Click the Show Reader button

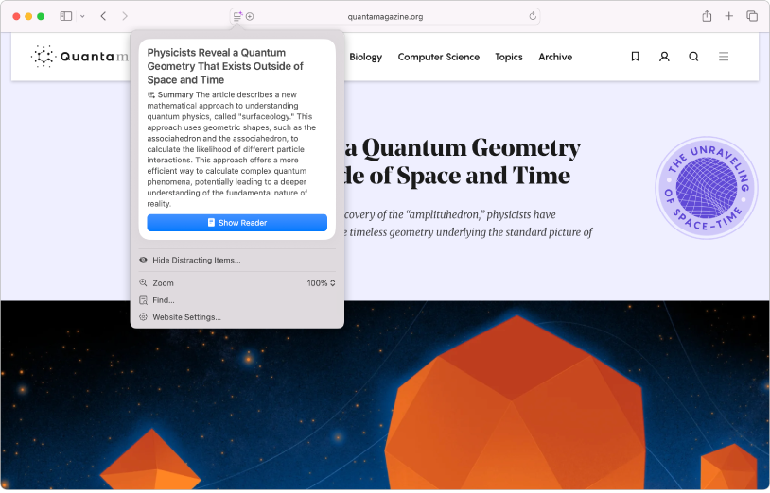pos(236,223)
